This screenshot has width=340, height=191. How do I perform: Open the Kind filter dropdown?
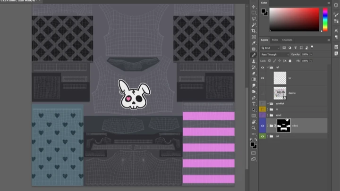point(271,48)
